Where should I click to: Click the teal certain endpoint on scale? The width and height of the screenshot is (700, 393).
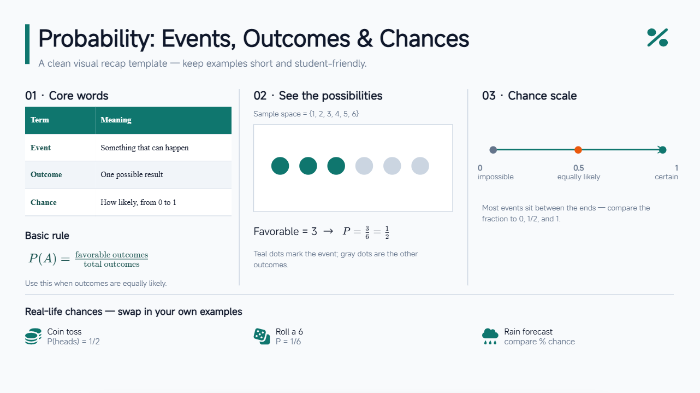(663, 150)
